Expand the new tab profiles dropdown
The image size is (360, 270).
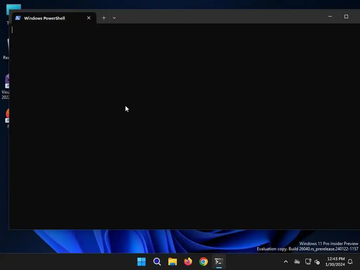pyautogui.click(x=114, y=18)
